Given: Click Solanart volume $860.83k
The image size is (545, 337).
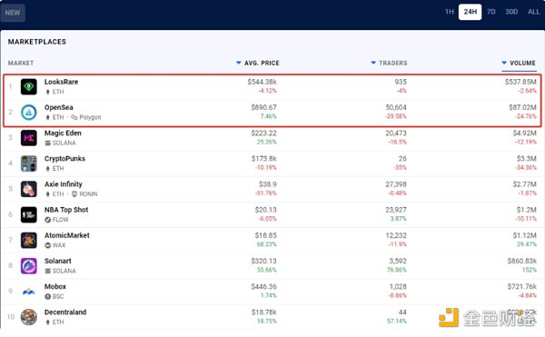Looking at the screenshot, I should 521,261.
